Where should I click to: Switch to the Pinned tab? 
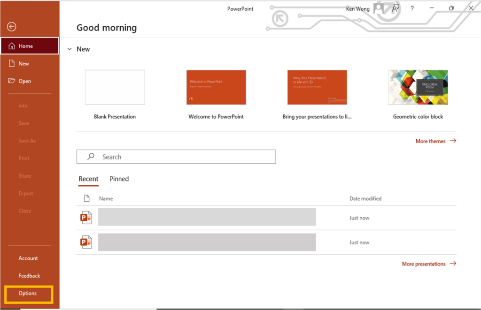pyautogui.click(x=119, y=179)
